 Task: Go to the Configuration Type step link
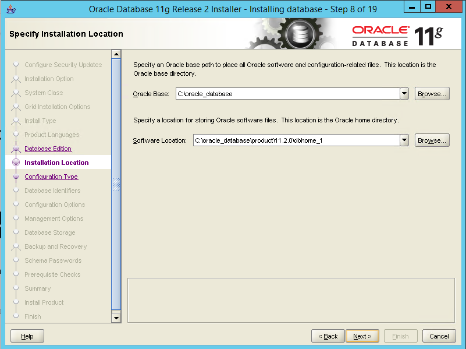(x=51, y=177)
